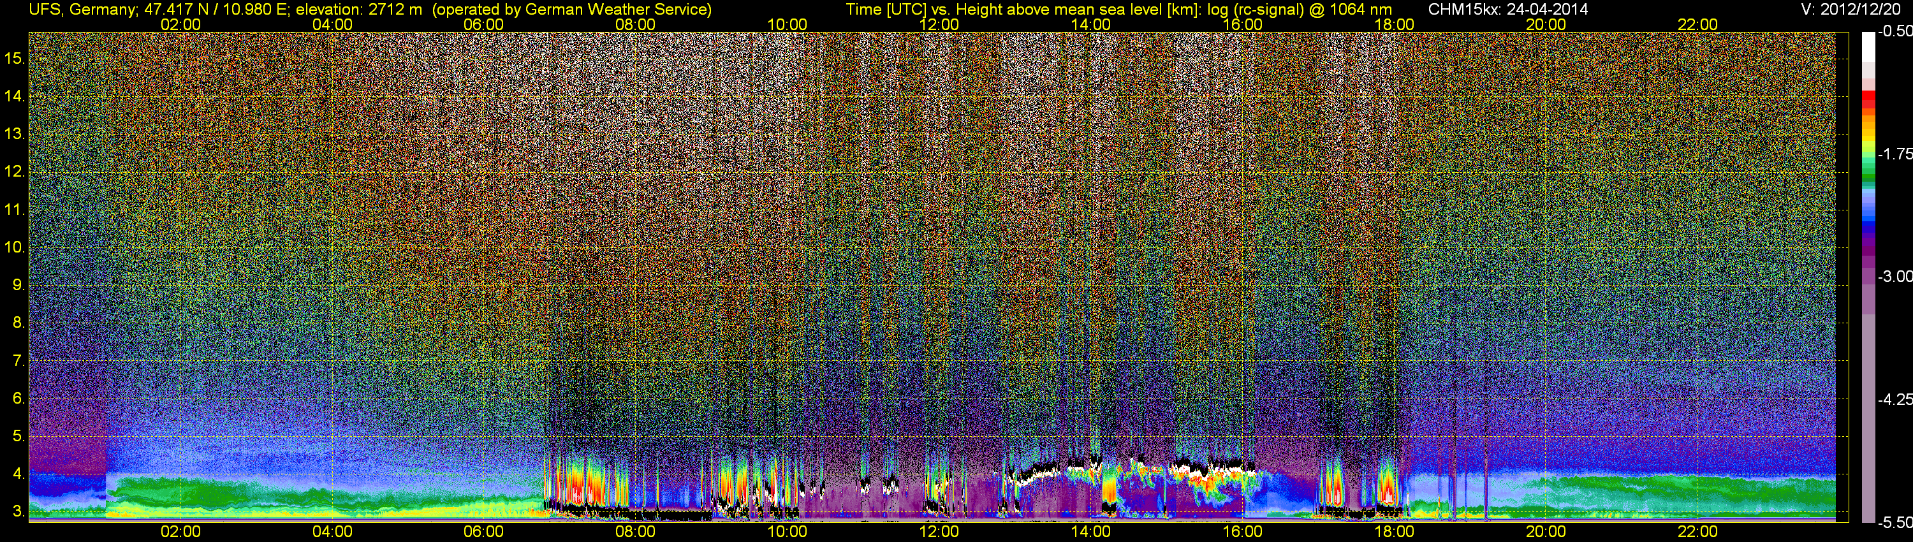This screenshot has width=1913, height=542.
Task: Click "14:00" on the bottom time axis
Action: point(1091,532)
